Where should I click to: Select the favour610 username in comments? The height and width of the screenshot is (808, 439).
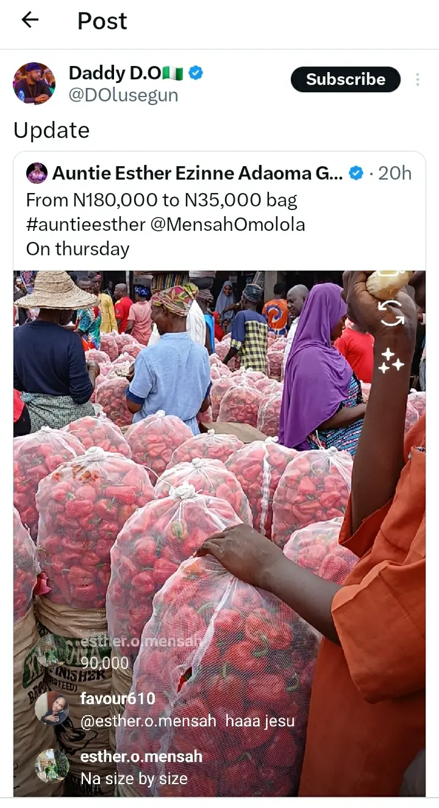click(118, 699)
